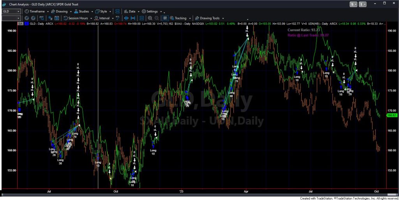Toggle the grid lines button
This screenshot has height=200, width=399.
point(165,18)
